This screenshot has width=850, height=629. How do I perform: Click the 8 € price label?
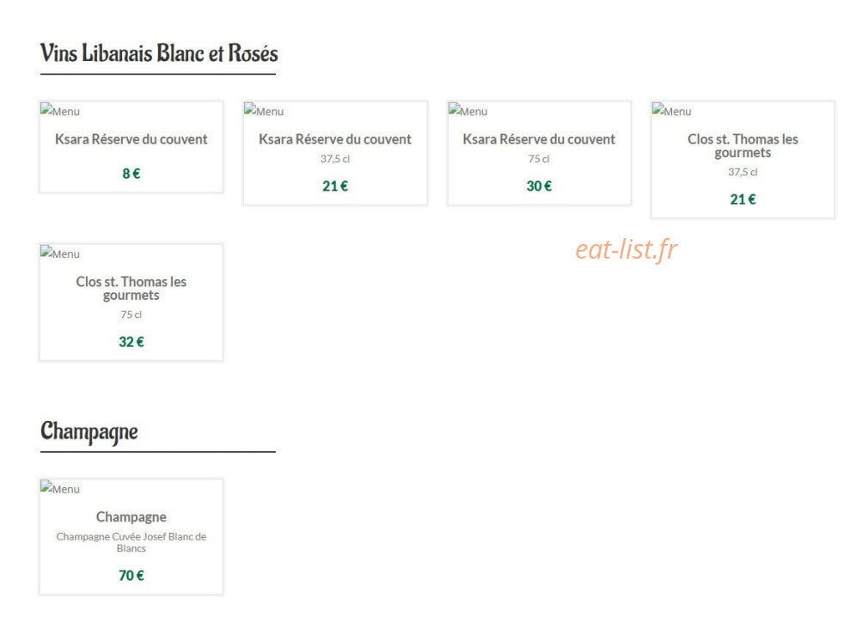(x=131, y=174)
